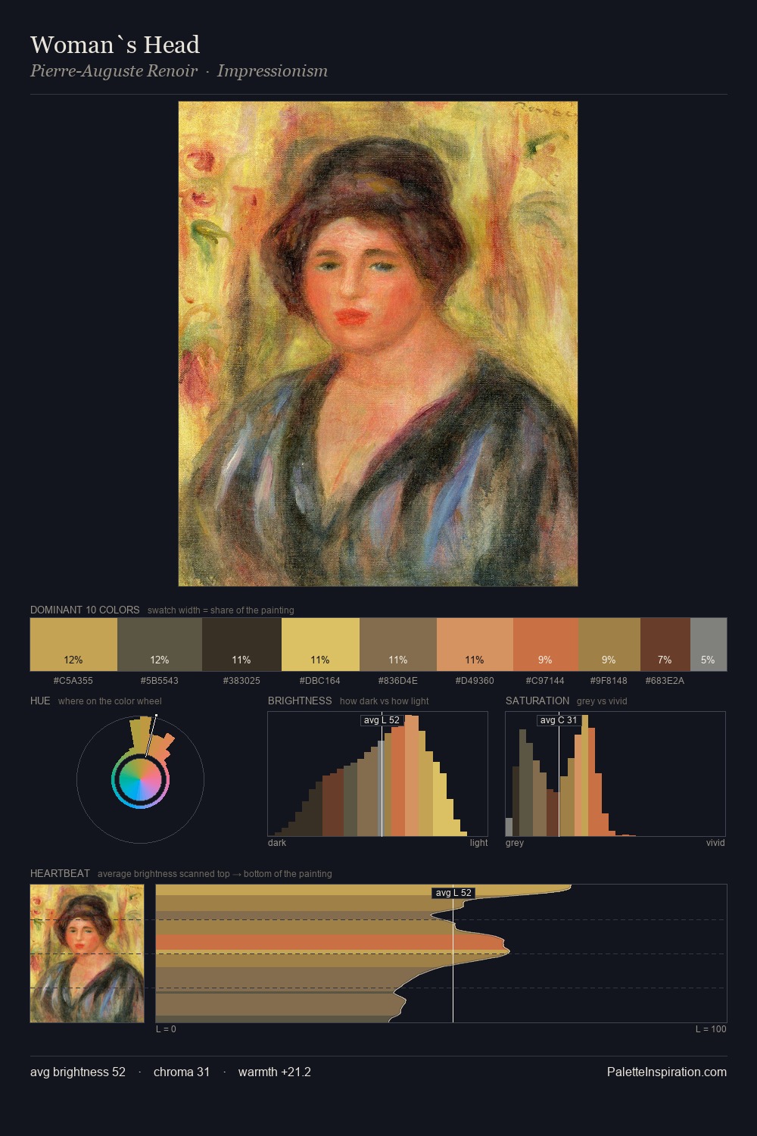Click the hex code text '#D49360'
This screenshot has width=757, height=1136.
coord(475,681)
